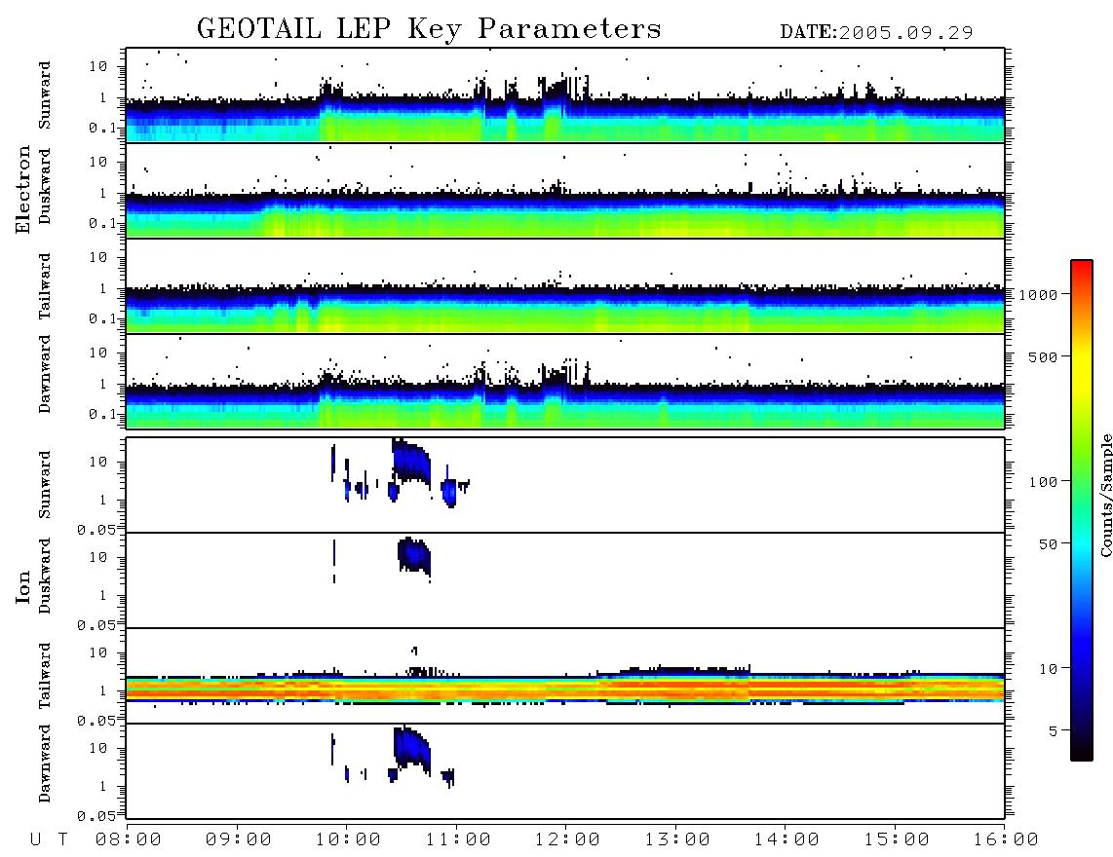Viewport: 1113px width, 857px height.
Task: Select the "DATE:2005.09.29" text
Action: click(x=876, y=33)
